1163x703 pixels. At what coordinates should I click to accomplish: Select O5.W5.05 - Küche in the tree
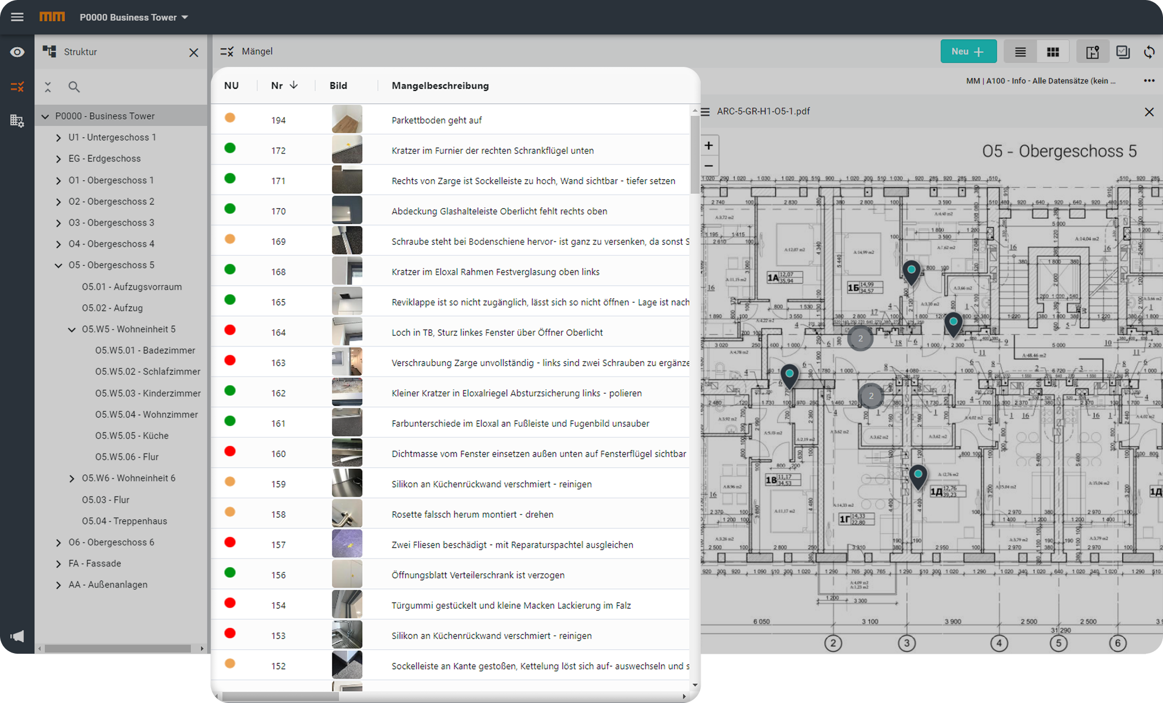132,435
